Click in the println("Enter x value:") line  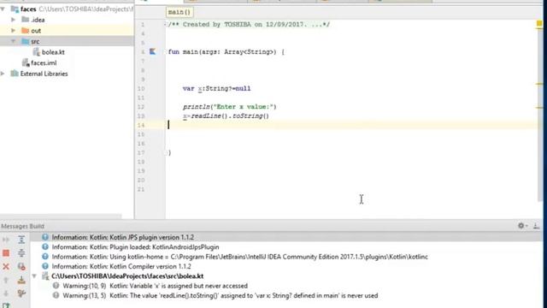[230, 106]
